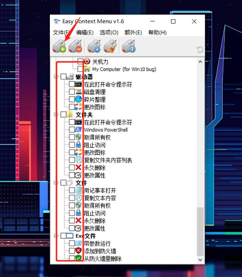
Task: Collapse the 文件 tree node
Action: click(56, 182)
